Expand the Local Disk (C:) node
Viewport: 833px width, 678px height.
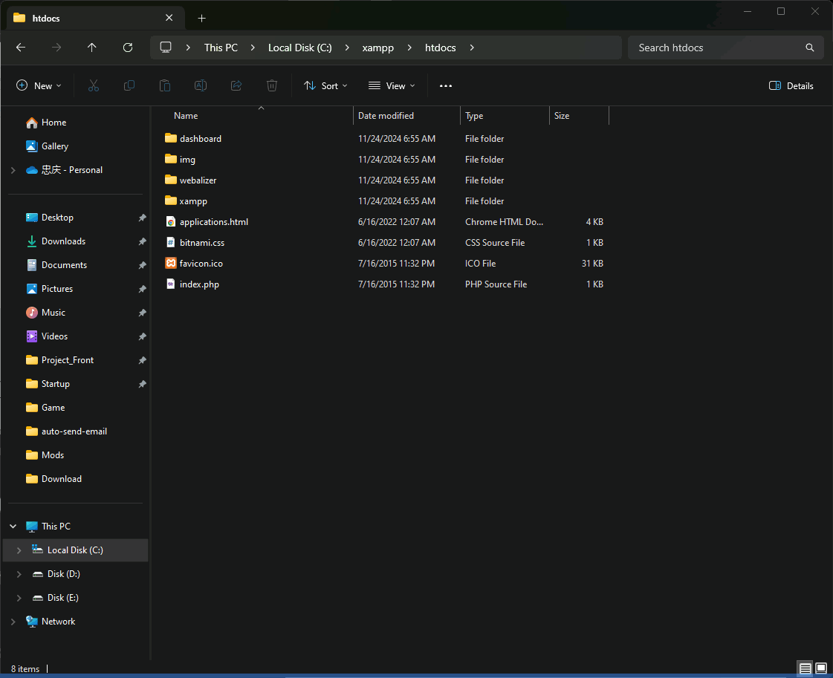click(x=19, y=550)
